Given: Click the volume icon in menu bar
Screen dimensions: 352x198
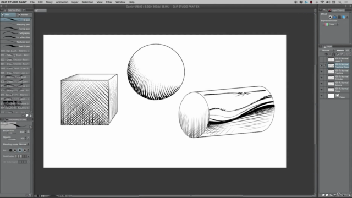Looking at the screenshot, I should 328,2.
